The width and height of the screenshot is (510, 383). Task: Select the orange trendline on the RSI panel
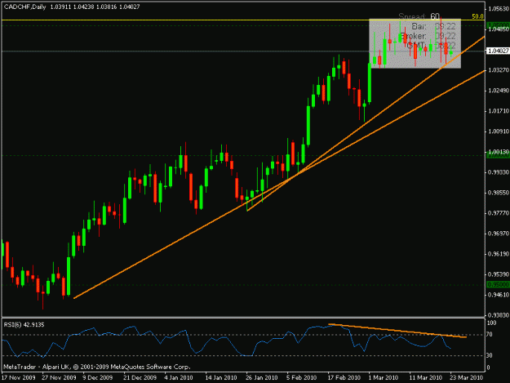click(x=397, y=331)
